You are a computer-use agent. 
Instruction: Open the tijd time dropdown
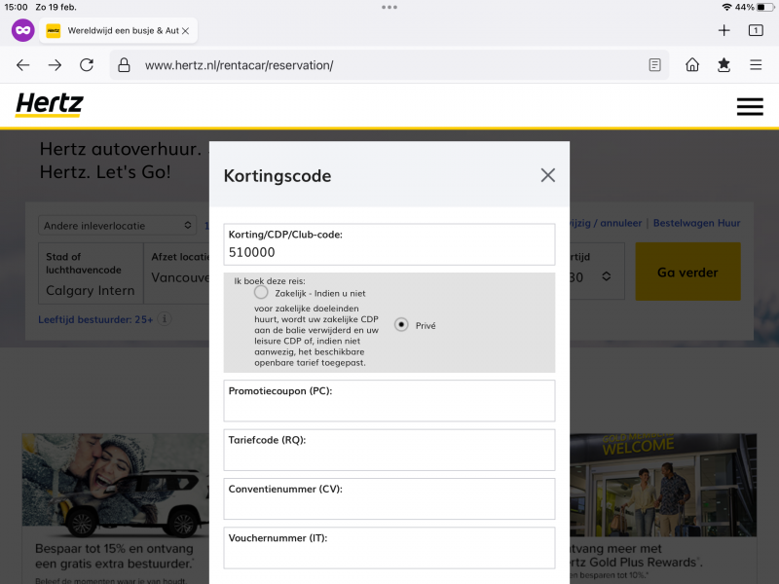click(594, 276)
